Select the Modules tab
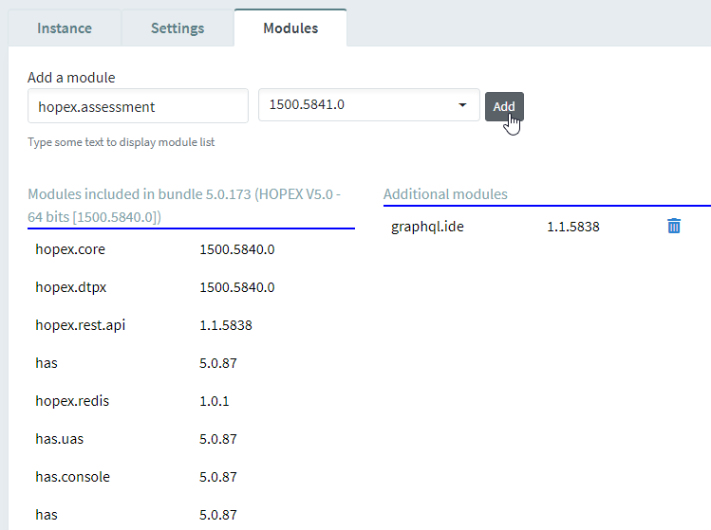 [290, 27]
